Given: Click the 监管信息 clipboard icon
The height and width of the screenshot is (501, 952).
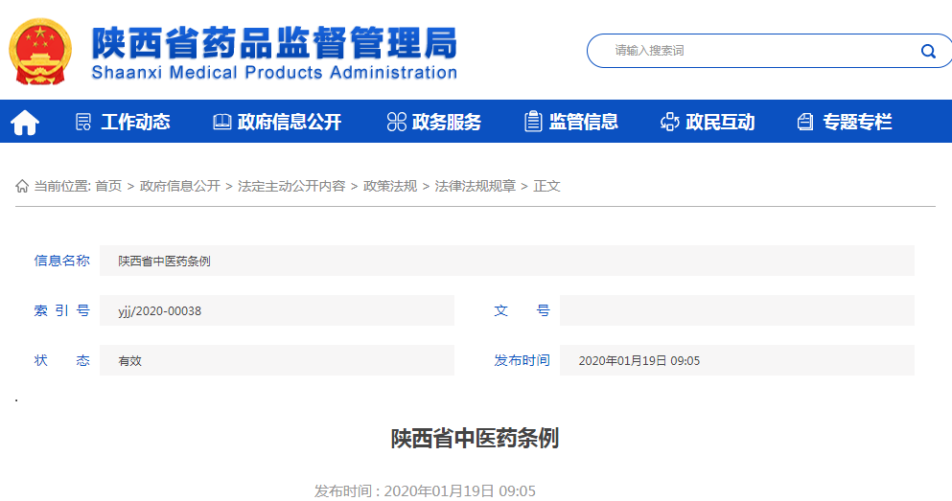Looking at the screenshot, I should (533, 122).
